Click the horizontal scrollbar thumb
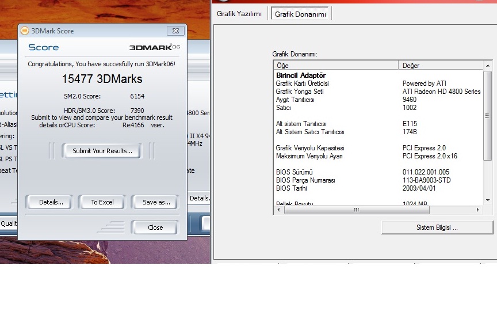 357,210
